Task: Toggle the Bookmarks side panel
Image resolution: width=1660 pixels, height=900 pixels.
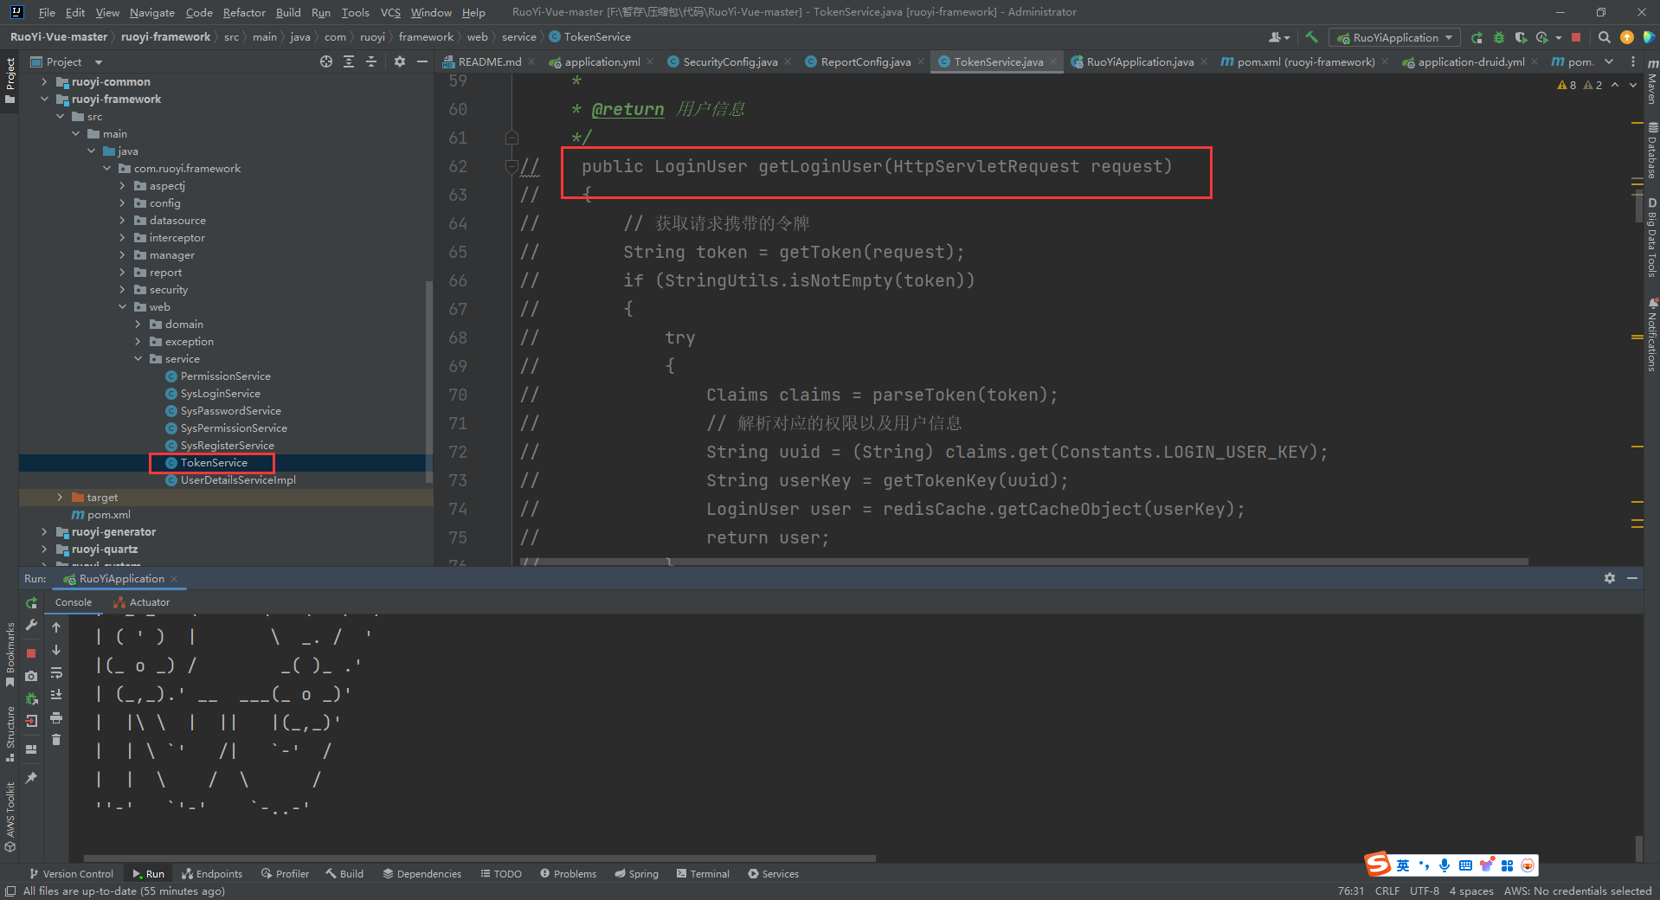Action: pyautogui.click(x=10, y=655)
